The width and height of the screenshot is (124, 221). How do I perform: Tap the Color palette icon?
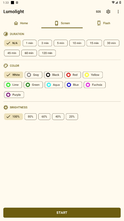coord(6,66)
